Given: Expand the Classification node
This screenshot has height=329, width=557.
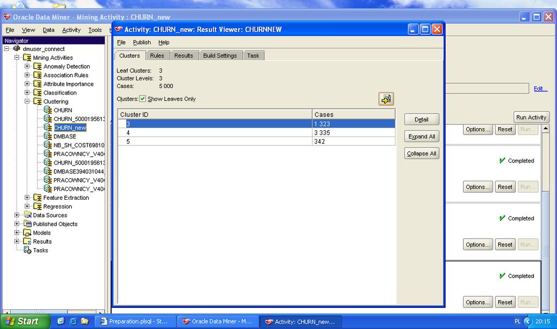Looking at the screenshot, I should click(x=27, y=92).
